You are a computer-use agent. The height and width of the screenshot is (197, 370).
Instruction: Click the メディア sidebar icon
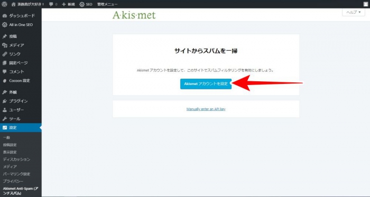tap(4, 45)
